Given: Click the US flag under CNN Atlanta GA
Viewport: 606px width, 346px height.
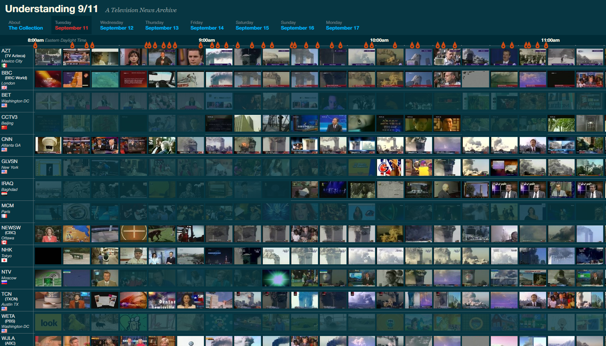Looking at the screenshot, I should (4, 149).
